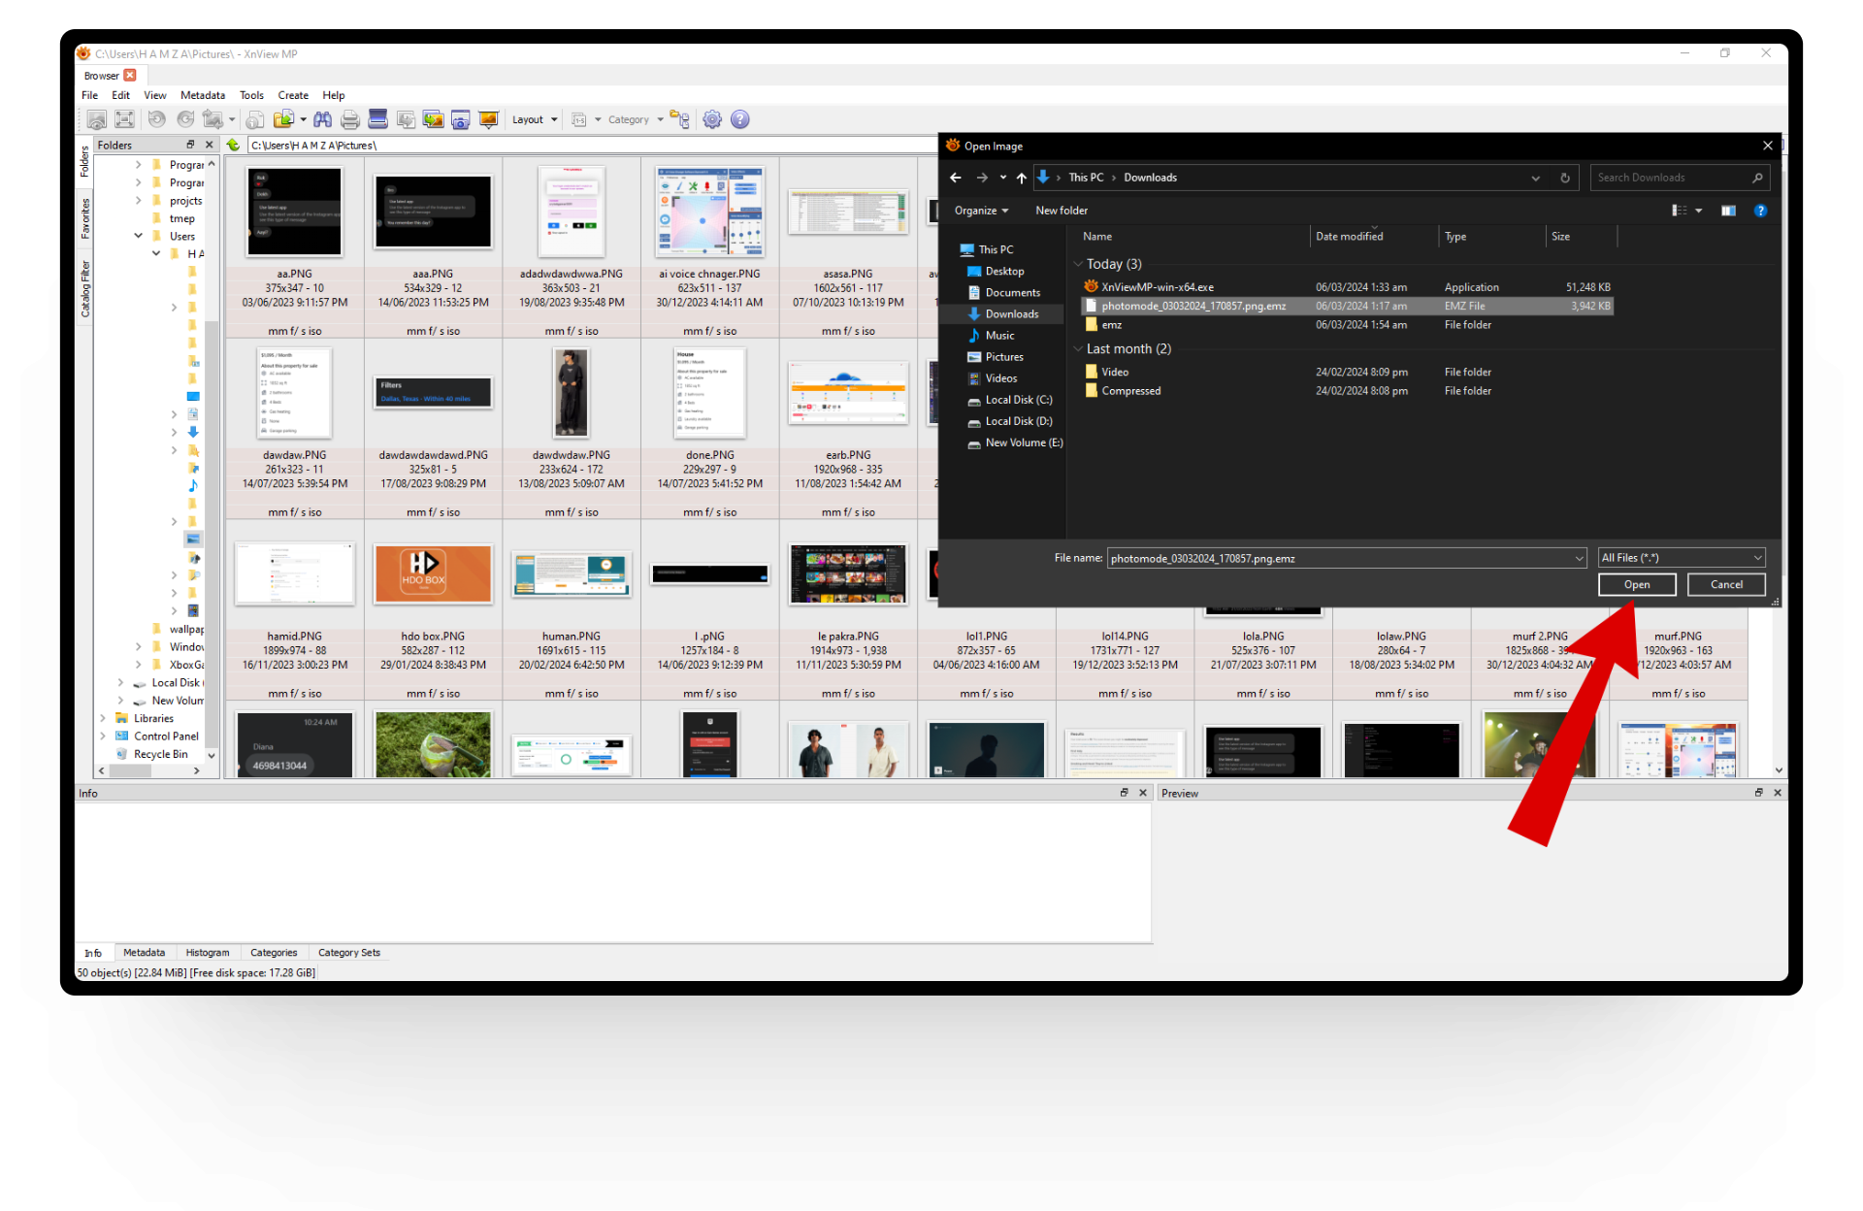Viewport: 1863px width, 1211px height.
Task: Collapse the Users tree folder
Action: pos(139,236)
